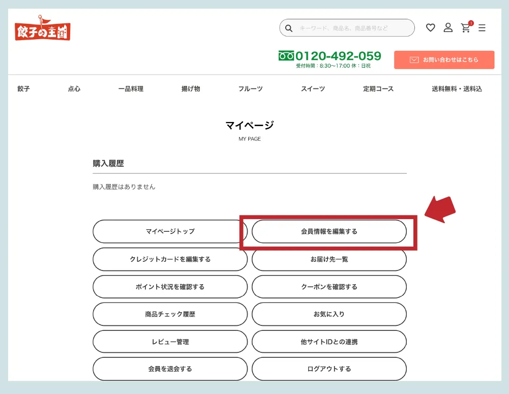Open 送料無料・送料込 menu item

tap(457, 89)
